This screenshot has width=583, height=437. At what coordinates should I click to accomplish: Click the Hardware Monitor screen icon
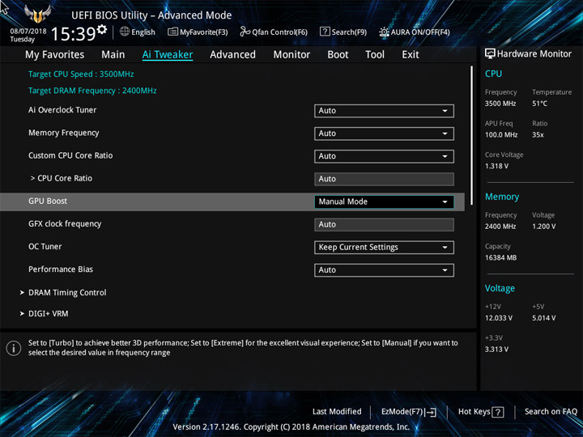(x=490, y=53)
